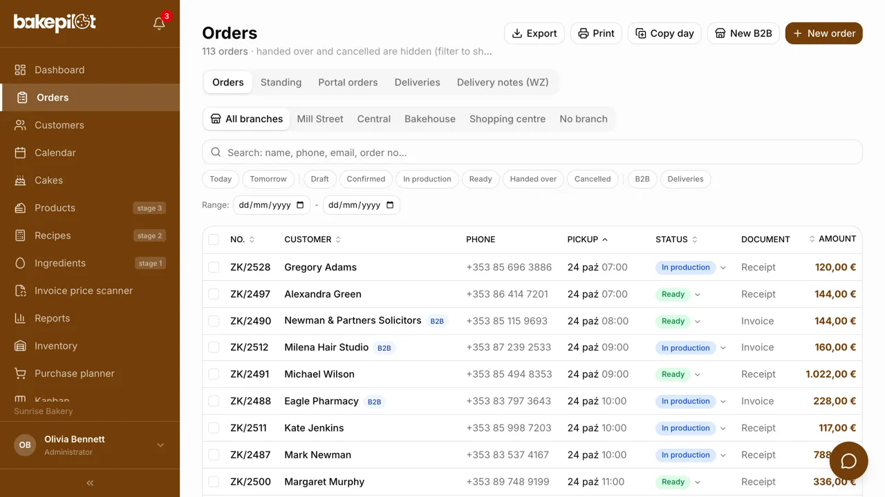Apply the Tomorrow filter chip
The height and width of the screenshot is (497, 885).
pos(268,179)
